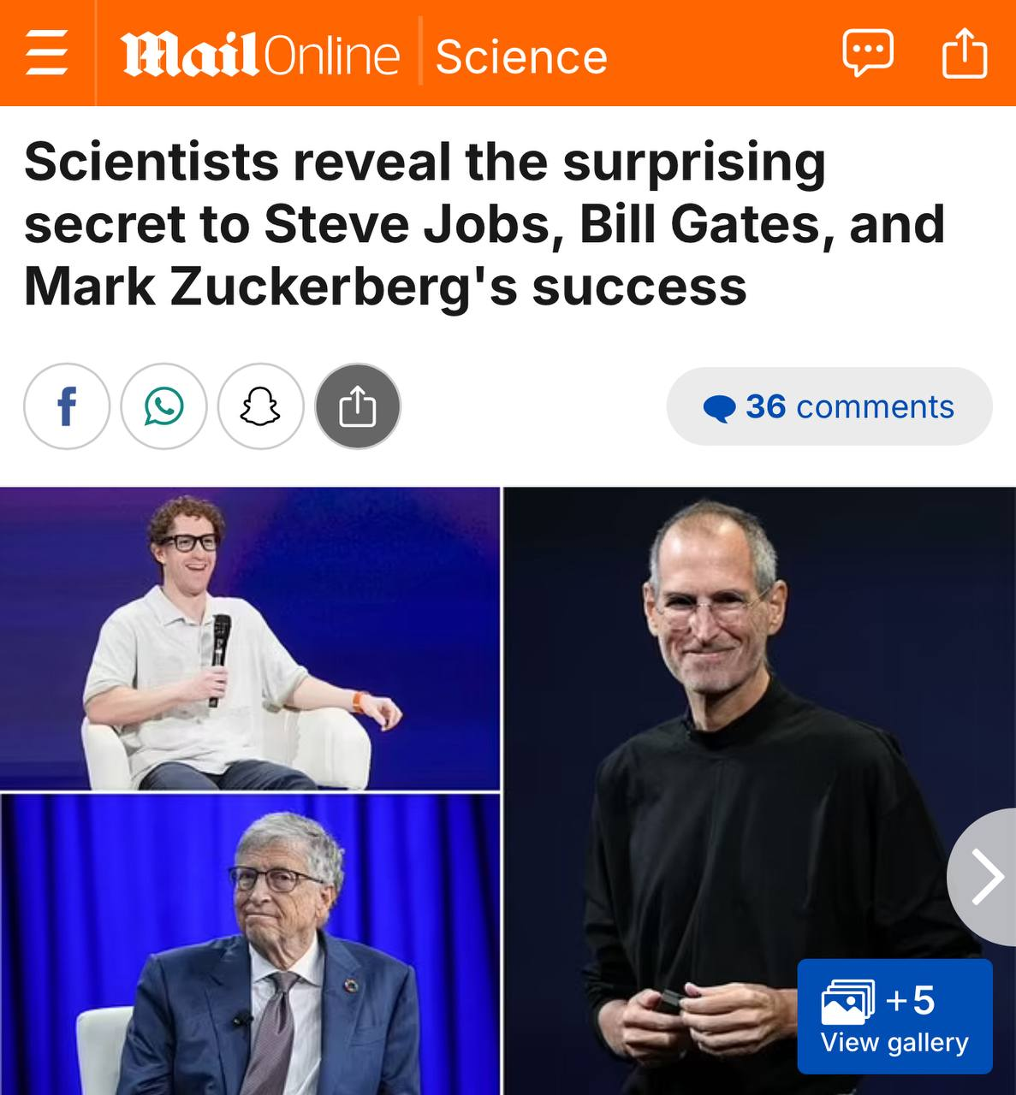The image size is (1016, 1095).
Task: Click the View gallery button
Action: (x=895, y=1016)
